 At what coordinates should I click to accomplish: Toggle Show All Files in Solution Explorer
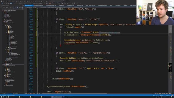(17, 7)
